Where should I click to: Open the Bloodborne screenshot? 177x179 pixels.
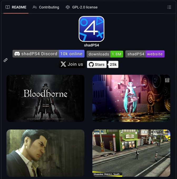(x=46, y=98)
